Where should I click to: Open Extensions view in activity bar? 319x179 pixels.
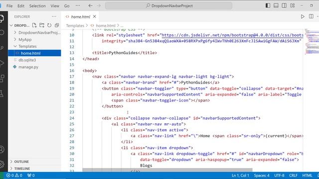[1, 78]
